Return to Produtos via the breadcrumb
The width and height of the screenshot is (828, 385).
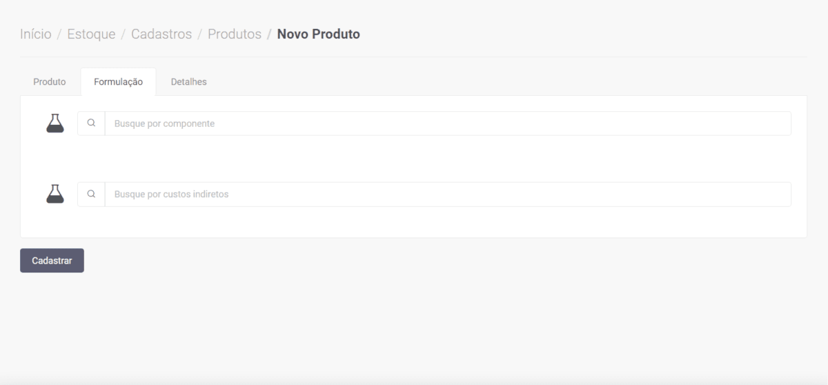click(235, 34)
